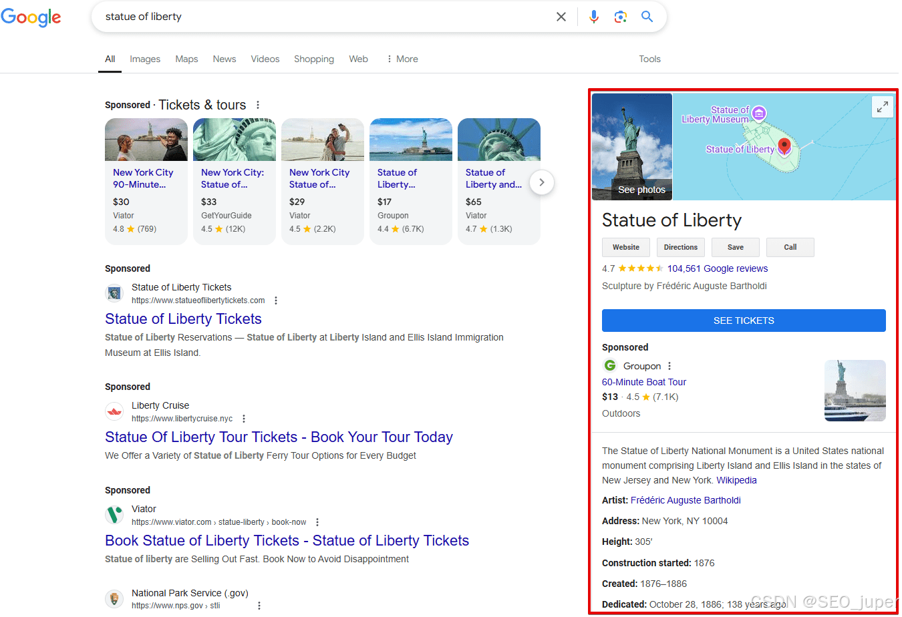This screenshot has height=617, width=902.
Task: Open the $33 GetYourGuide tour card
Action: (235, 182)
